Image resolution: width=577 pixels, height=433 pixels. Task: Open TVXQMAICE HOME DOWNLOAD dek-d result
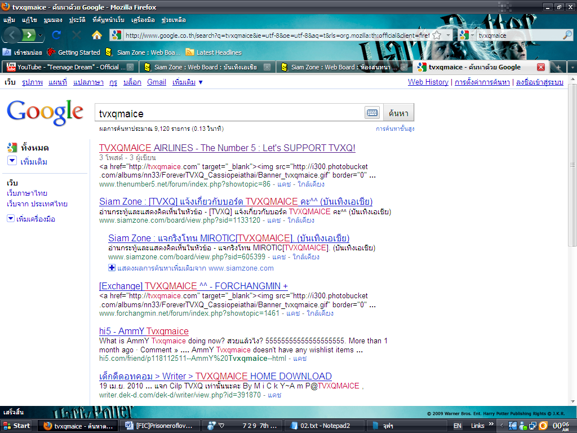(215, 376)
